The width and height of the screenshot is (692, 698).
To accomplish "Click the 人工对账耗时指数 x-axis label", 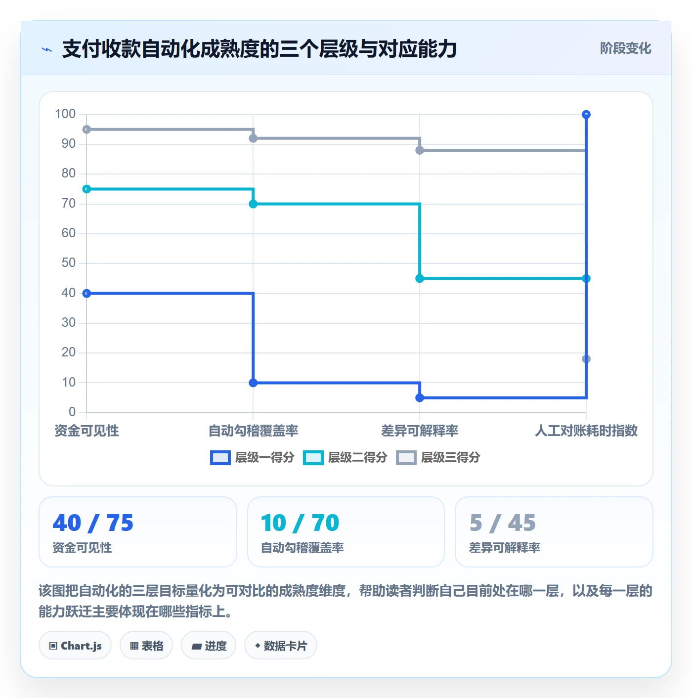I will click(x=586, y=431).
